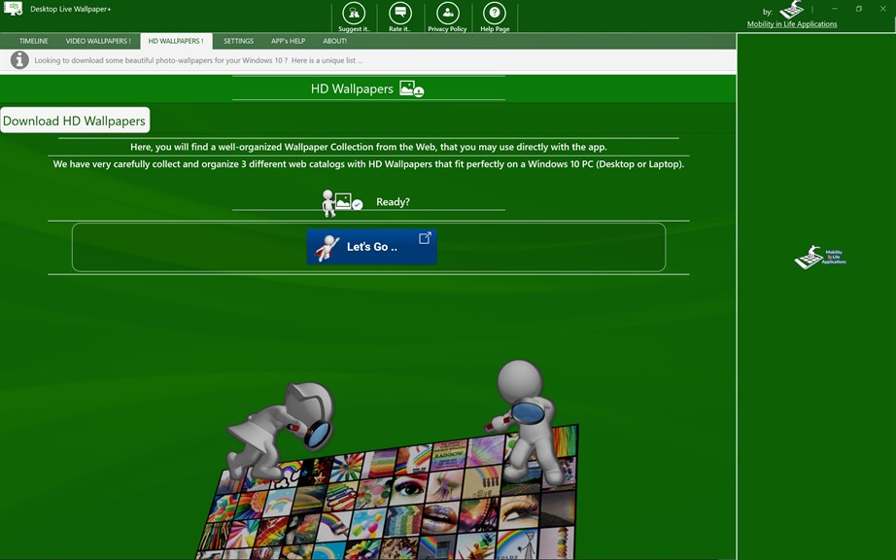Open the Rate it speech bubble icon
This screenshot has width=896, height=560.
click(x=400, y=14)
